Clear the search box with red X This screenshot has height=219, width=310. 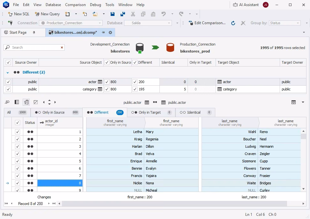tap(62, 47)
